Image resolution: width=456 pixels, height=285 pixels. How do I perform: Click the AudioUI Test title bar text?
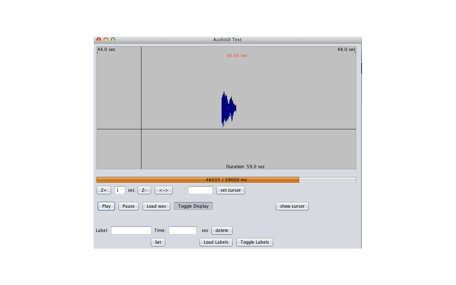coord(227,40)
